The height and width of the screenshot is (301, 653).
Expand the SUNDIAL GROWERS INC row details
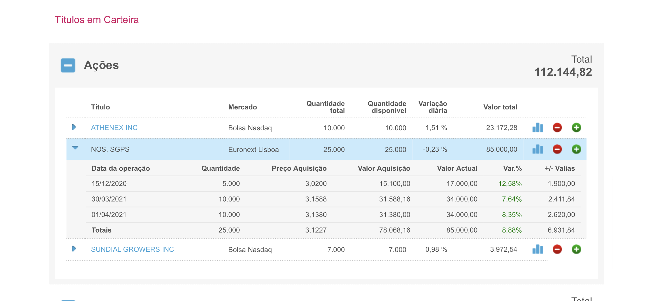[x=74, y=249]
